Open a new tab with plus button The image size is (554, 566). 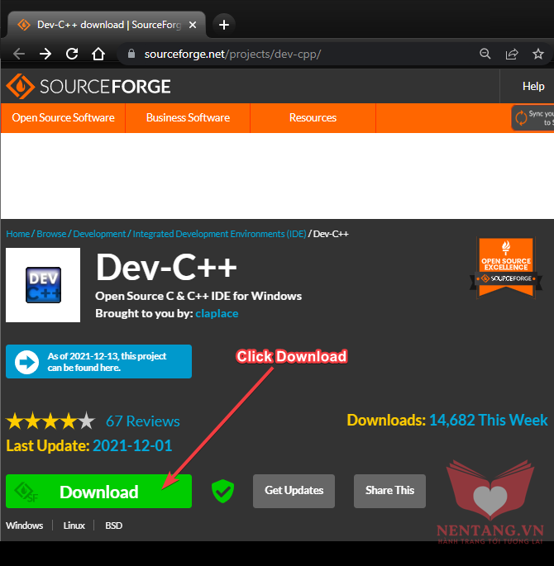click(x=223, y=24)
